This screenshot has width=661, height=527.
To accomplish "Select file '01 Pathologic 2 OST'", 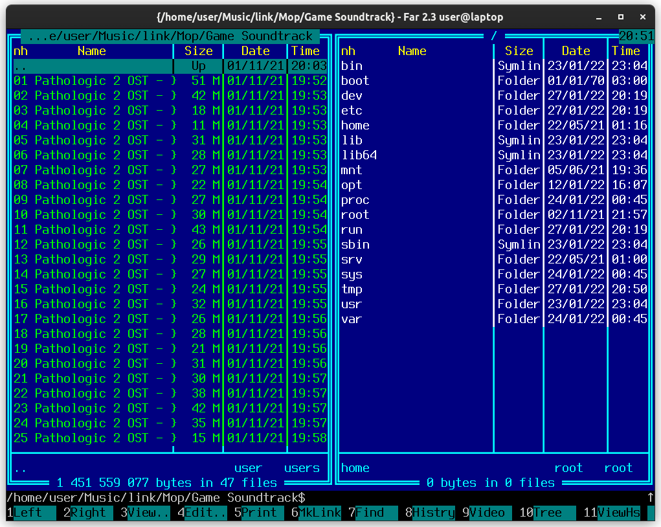I will coord(170,80).
